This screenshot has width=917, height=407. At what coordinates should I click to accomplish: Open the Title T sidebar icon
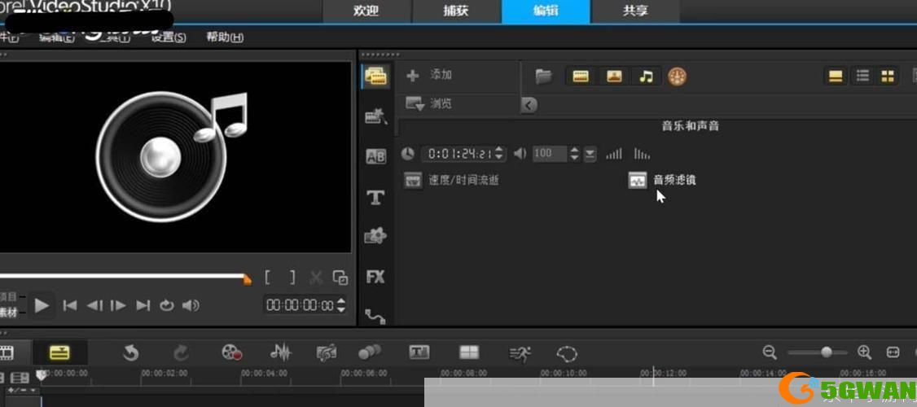click(x=375, y=197)
